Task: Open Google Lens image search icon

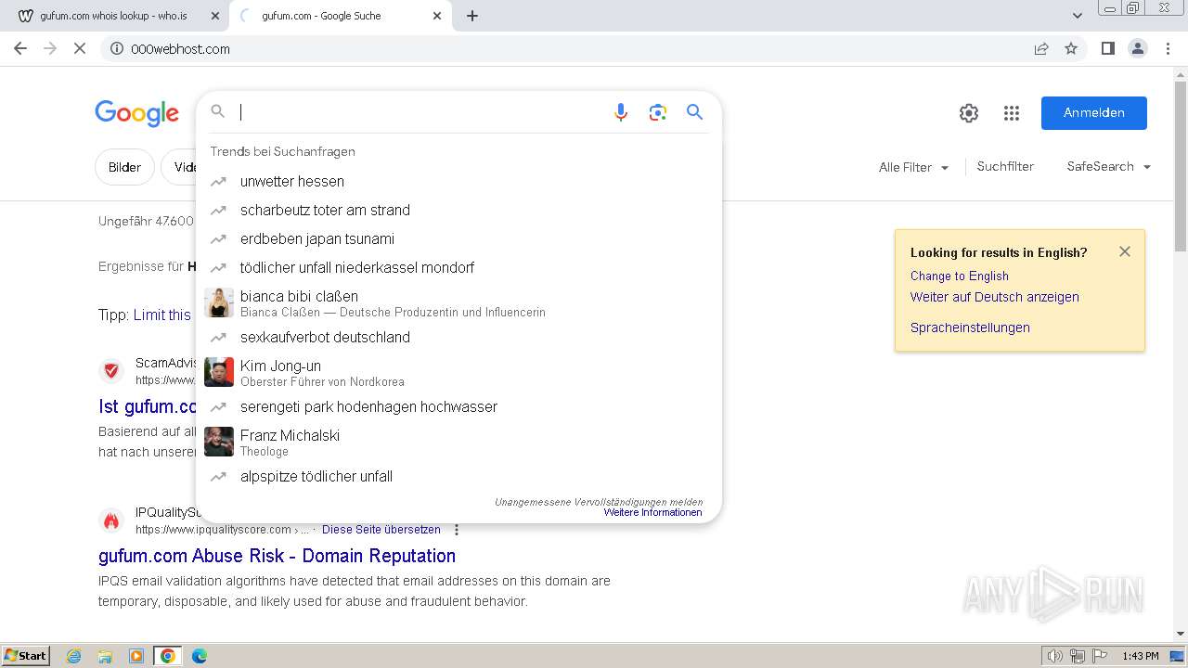Action: 658,112
